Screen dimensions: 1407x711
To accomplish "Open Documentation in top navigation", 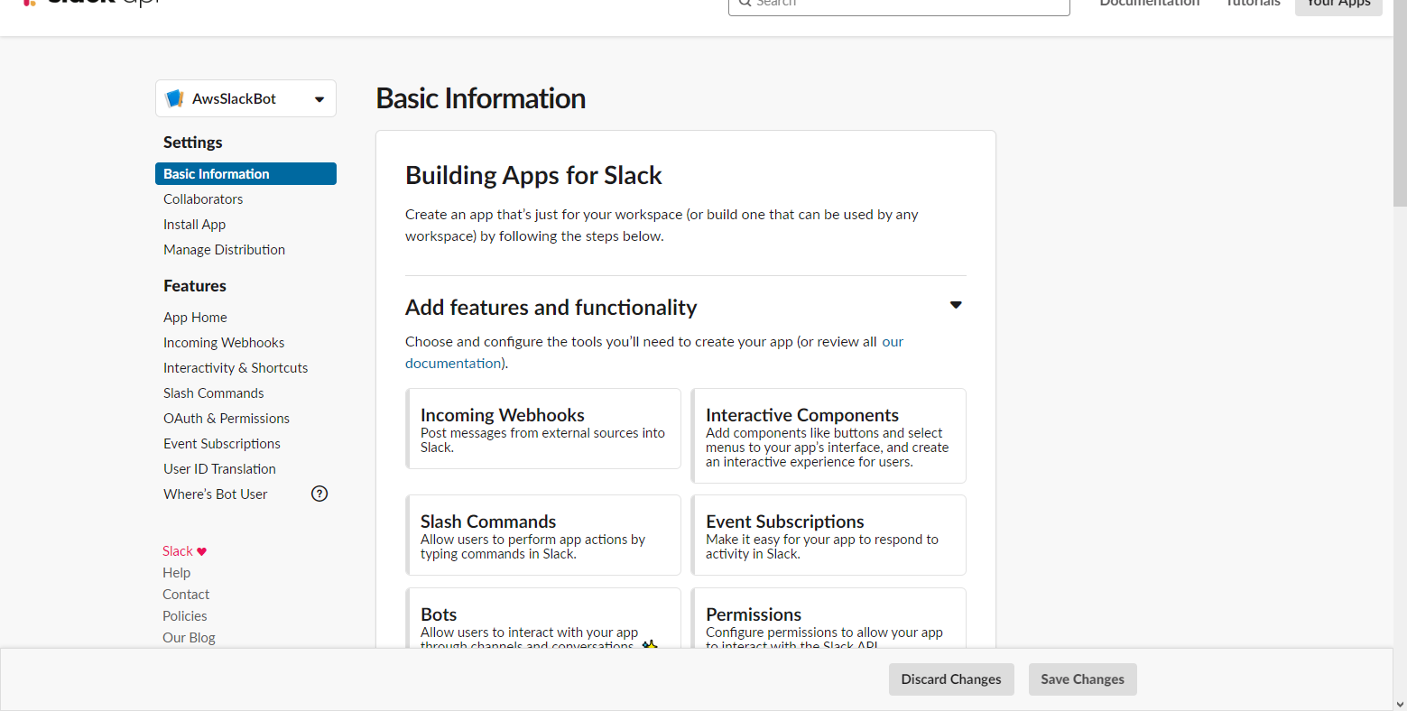I will tap(1150, 4).
